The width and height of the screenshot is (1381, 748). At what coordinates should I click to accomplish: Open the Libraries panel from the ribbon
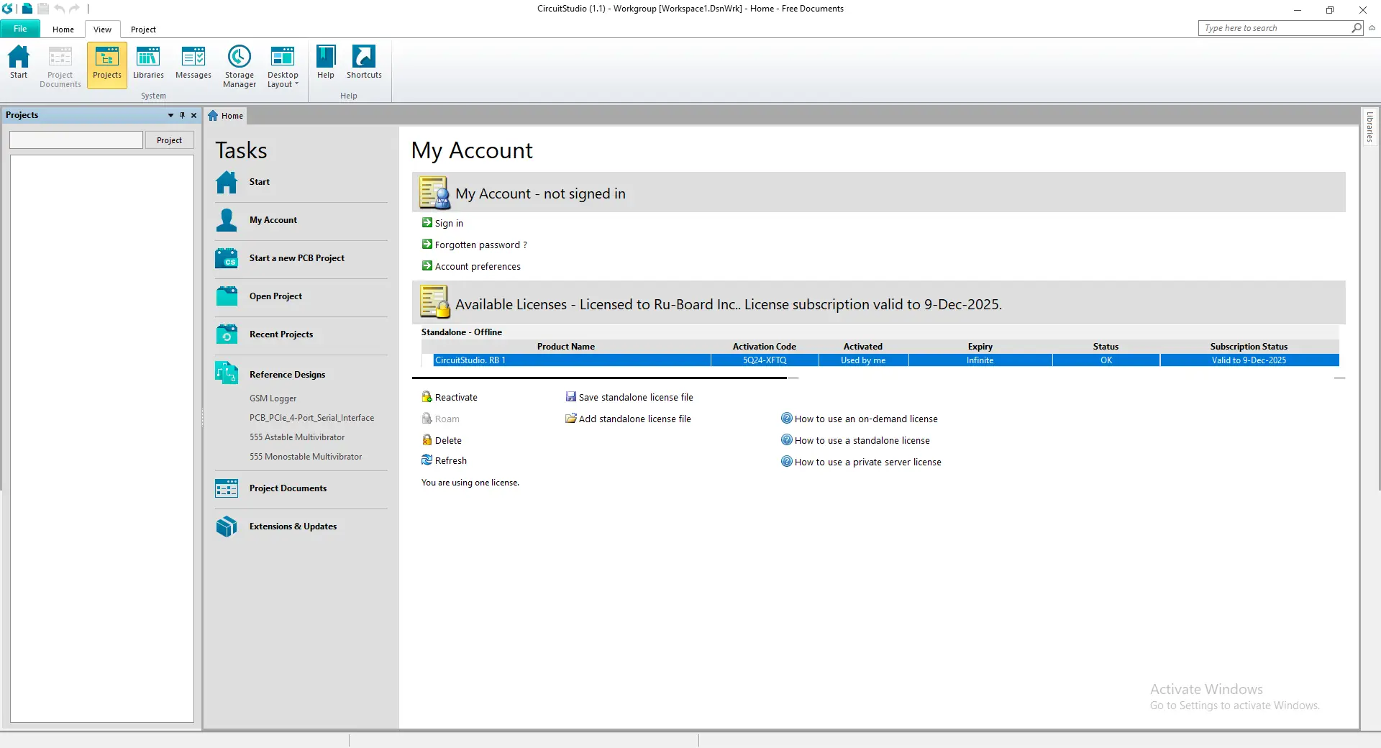(148, 63)
